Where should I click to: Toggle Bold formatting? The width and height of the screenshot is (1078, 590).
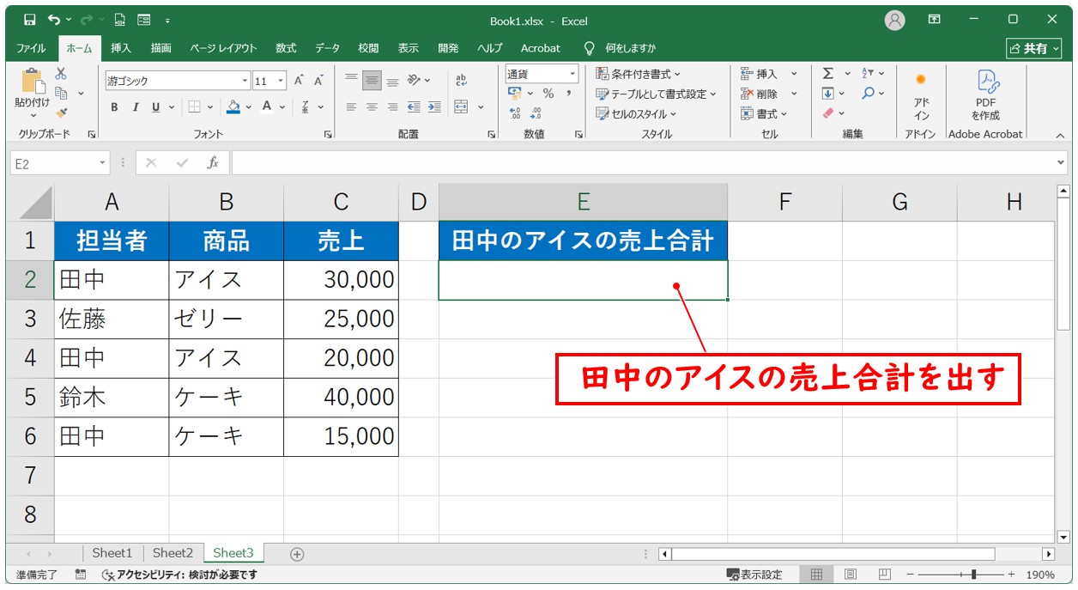coord(114,107)
